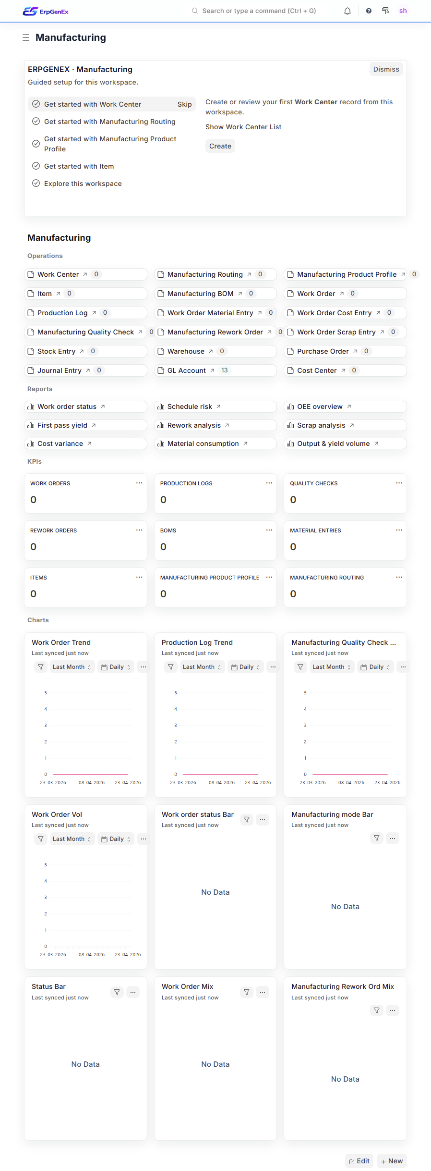Open the notifications bell icon

[x=347, y=11]
